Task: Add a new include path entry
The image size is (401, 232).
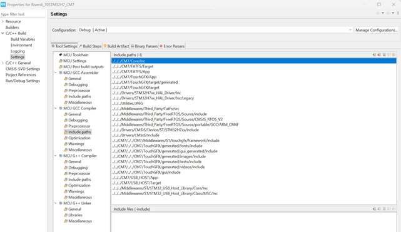Action: pos(374,54)
